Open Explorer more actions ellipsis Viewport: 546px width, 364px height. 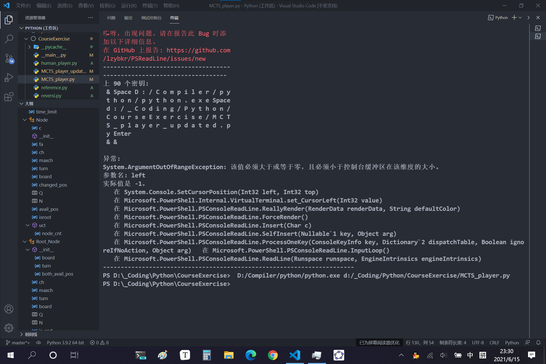pos(91,17)
